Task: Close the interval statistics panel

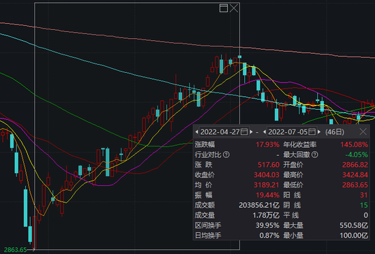Action: point(363,131)
